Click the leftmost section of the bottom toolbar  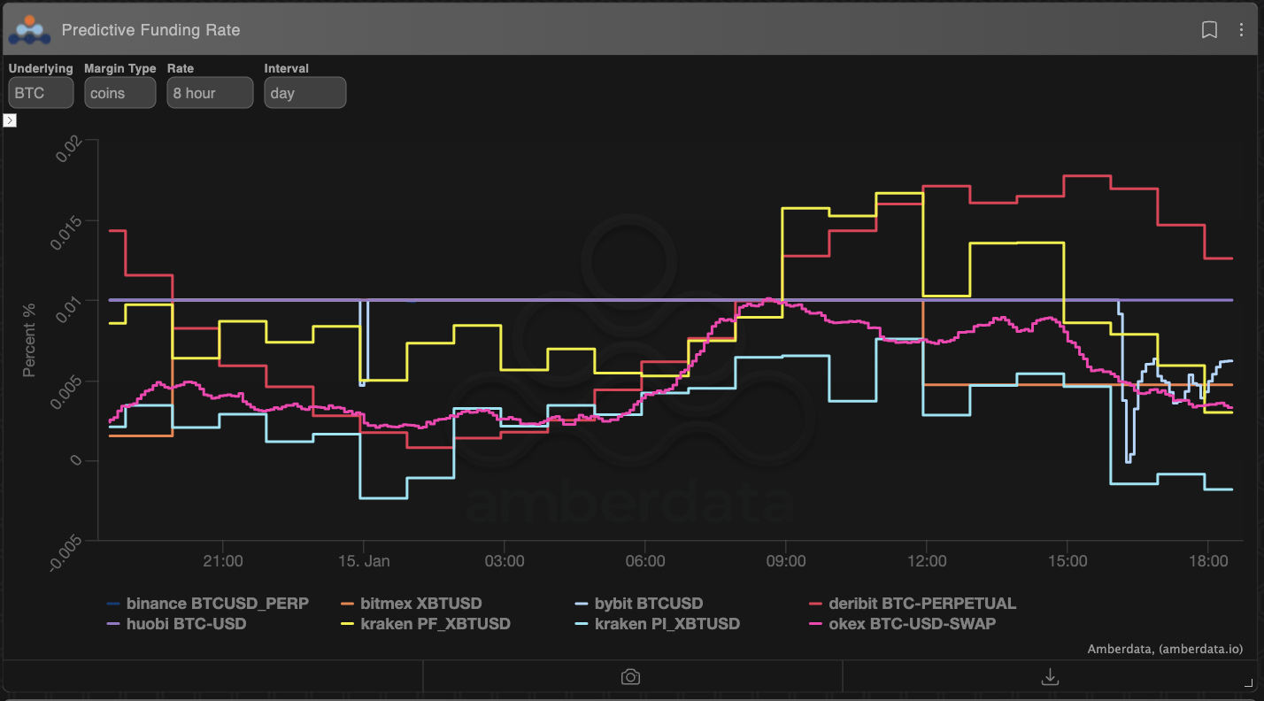pyautogui.click(x=211, y=675)
